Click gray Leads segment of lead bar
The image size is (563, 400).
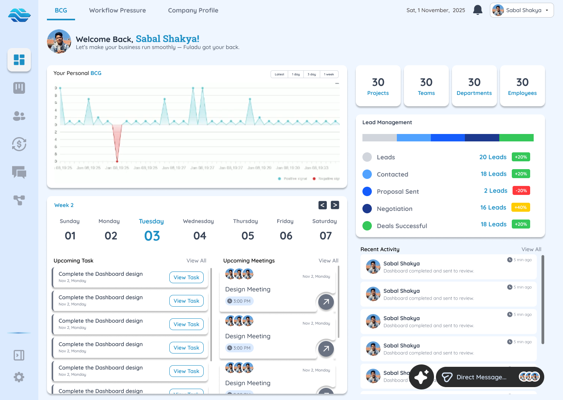[x=380, y=137]
